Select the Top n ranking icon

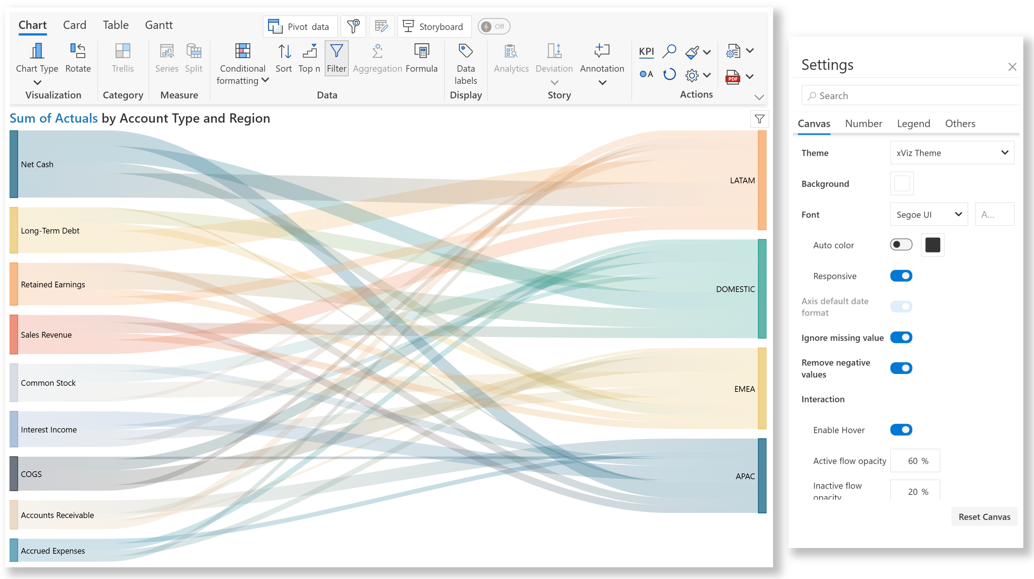(x=309, y=51)
